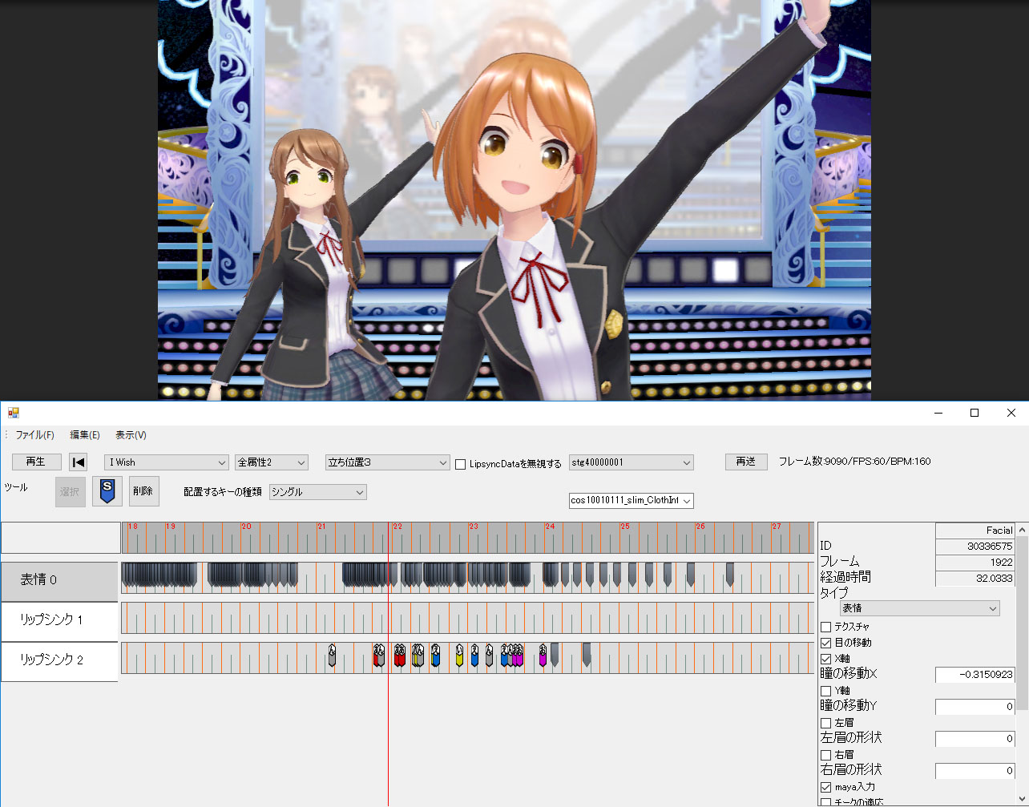Click ruler mark 23 on the timeline

(474, 527)
